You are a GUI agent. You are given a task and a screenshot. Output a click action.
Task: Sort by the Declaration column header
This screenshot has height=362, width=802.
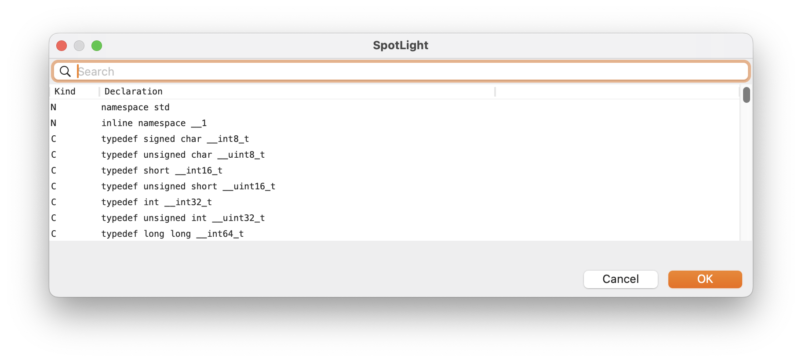pos(297,91)
